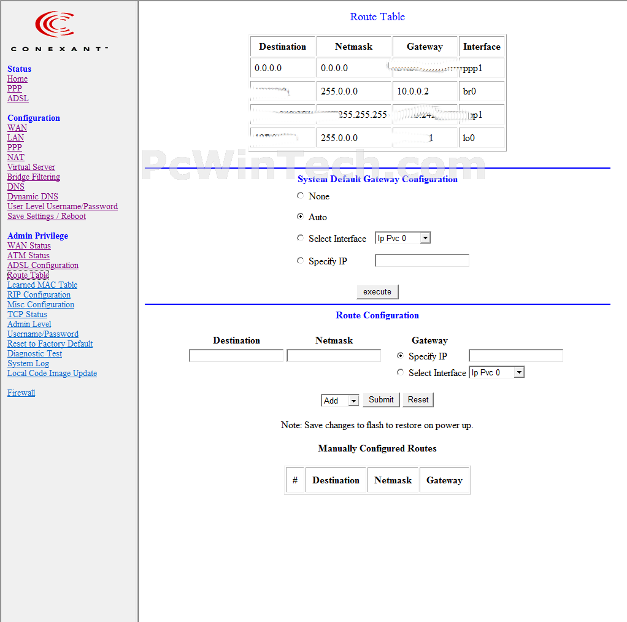Open the PPP link under Configuration
Image resolution: width=627 pixels, height=622 pixels.
[x=14, y=147]
